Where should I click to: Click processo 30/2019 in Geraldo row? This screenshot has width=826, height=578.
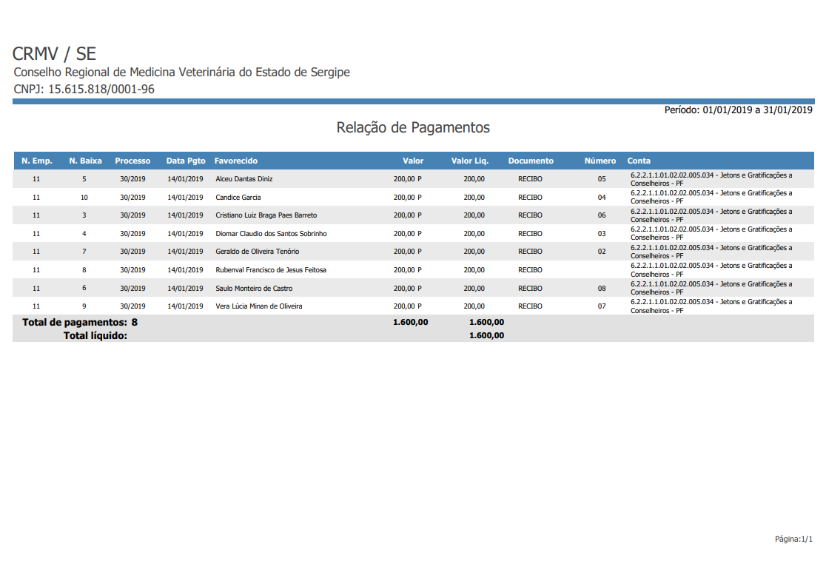click(x=132, y=252)
